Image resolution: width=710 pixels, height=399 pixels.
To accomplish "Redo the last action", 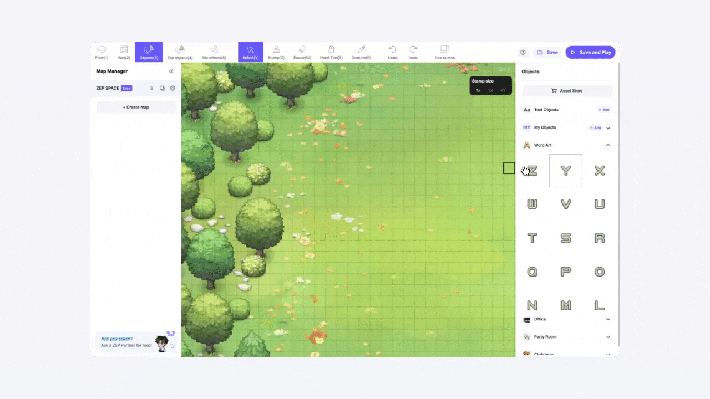I will (413, 52).
